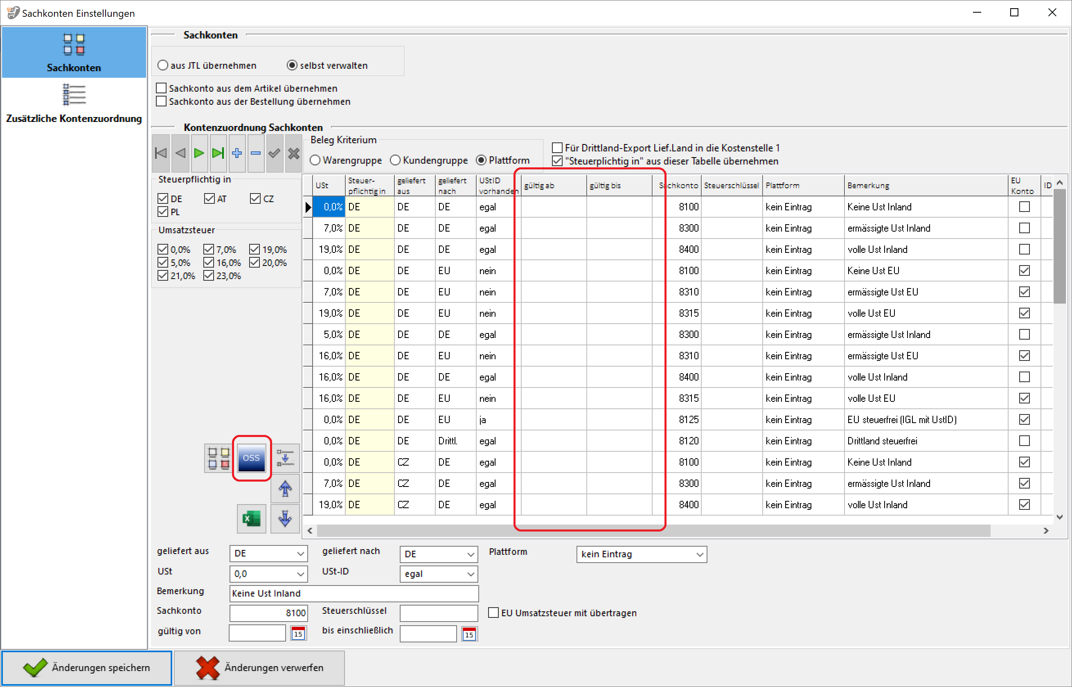Check EU Umsatzsteuer mit übertragen
The width and height of the screenshot is (1072, 687).
coord(493,613)
